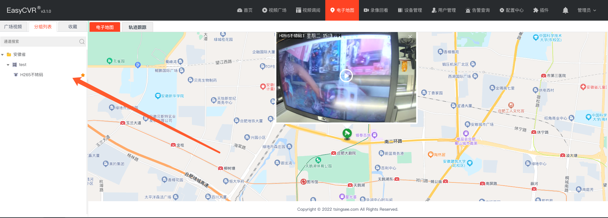Click the 陶然居 restaurant marker
The height and width of the screenshot is (218, 608).
[430, 155]
